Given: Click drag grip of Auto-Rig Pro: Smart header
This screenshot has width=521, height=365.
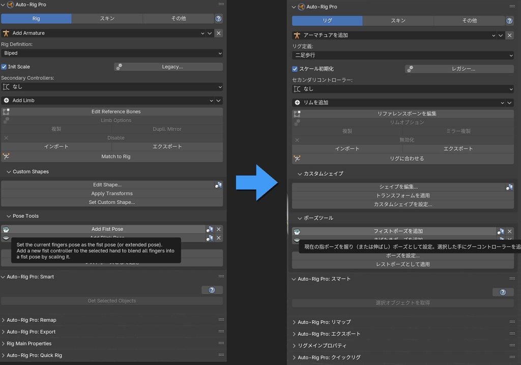Looking at the screenshot, I should [221, 276].
